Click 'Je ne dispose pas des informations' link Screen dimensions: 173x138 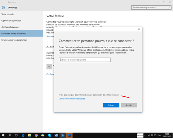pyautogui.click(x=89, y=95)
